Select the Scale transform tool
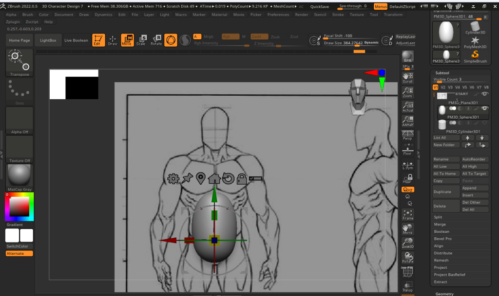Image resolution: width=499 pixels, height=296 pixels. [141, 40]
